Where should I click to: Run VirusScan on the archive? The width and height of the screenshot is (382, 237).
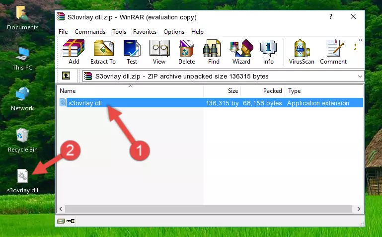pos(302,52)
